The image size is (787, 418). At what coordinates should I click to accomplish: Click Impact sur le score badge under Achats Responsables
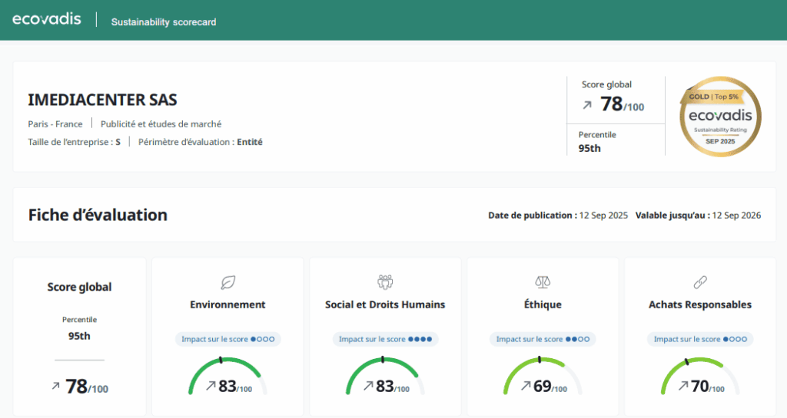[700, 339]
